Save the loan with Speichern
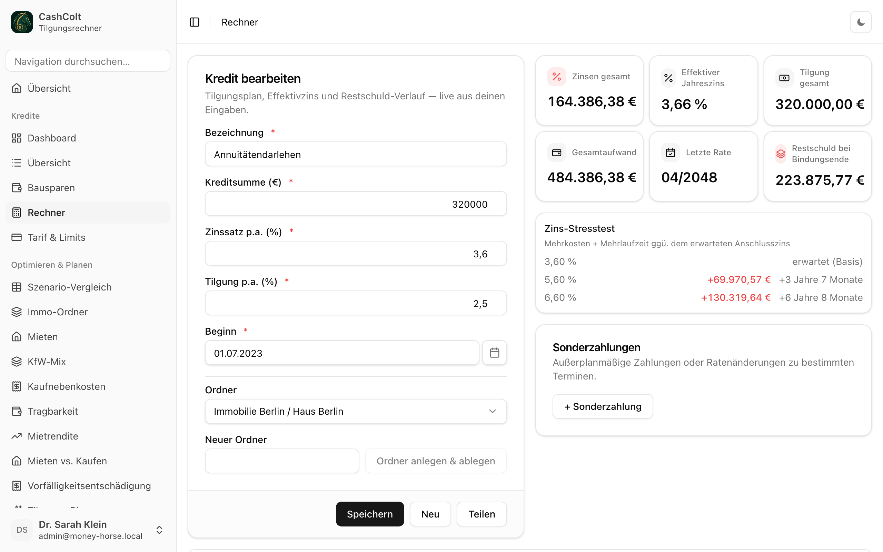 (x=370, y=514)
